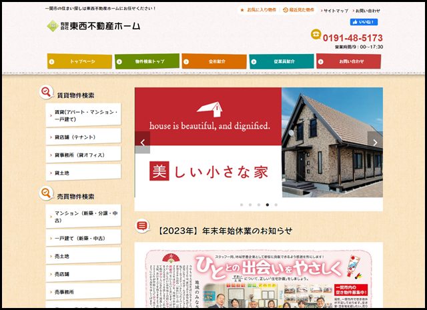Click the 賃貸物件検索 magnifier icon

click(x=46, y=92)
